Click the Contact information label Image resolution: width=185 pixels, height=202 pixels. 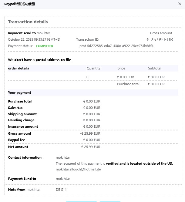click(25, 157)
